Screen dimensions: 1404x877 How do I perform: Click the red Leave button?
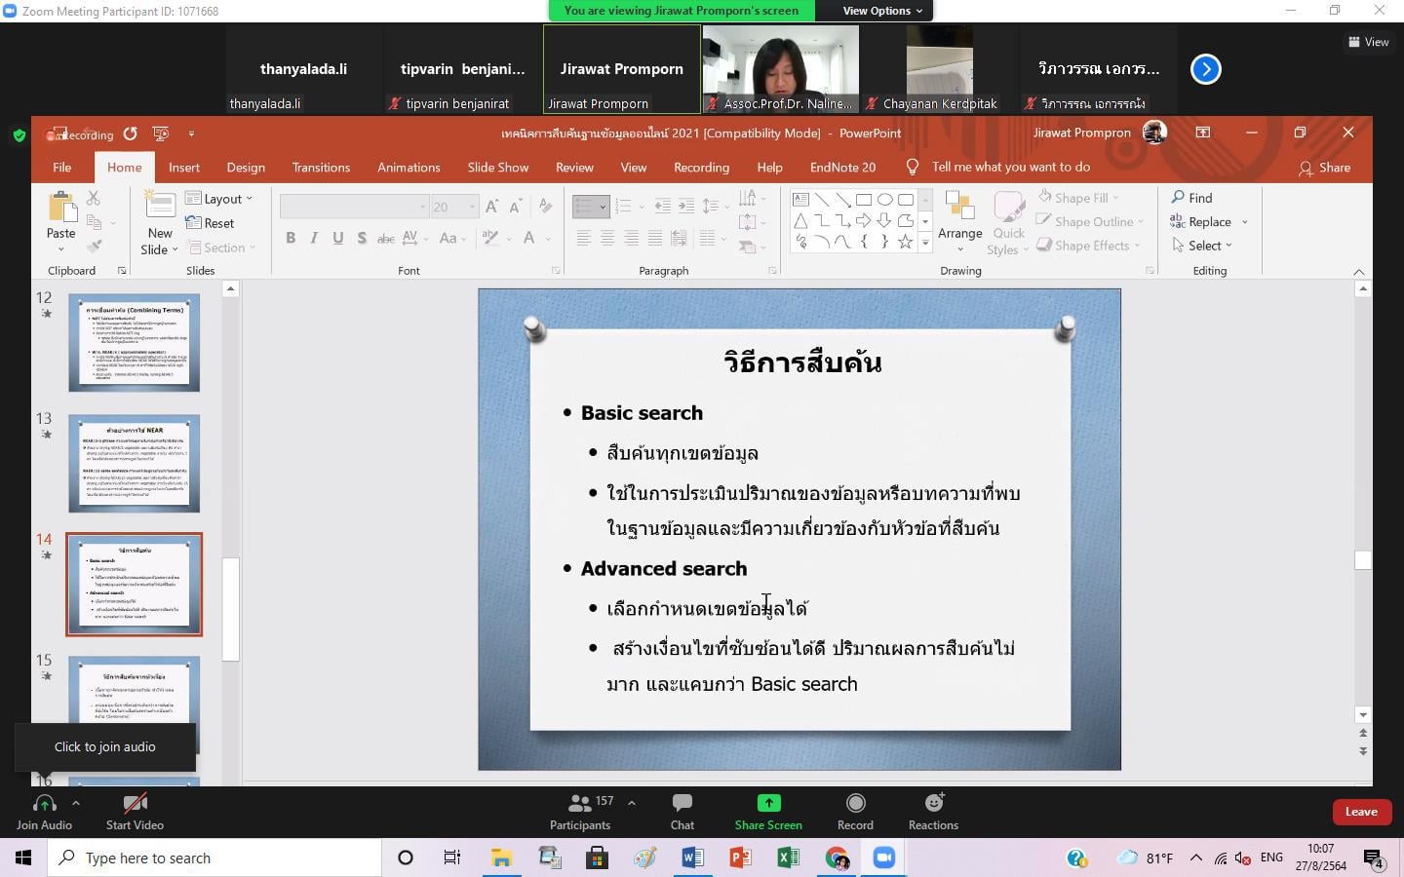(1361, 812)
